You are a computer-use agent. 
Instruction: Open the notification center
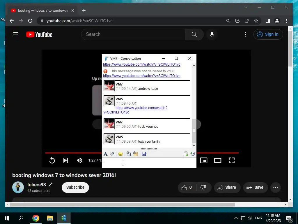289,218
